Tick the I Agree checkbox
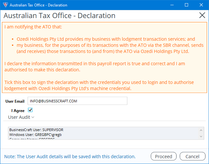Image resolution: width=209 pixels, height=164 pixels. click(x=30, y=110)
